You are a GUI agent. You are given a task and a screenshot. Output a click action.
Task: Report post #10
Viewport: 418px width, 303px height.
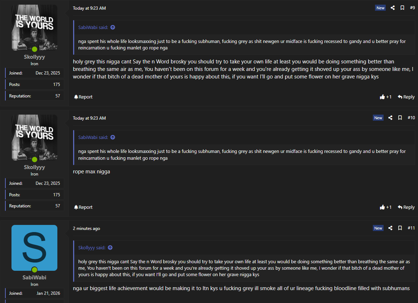(83, 207)
